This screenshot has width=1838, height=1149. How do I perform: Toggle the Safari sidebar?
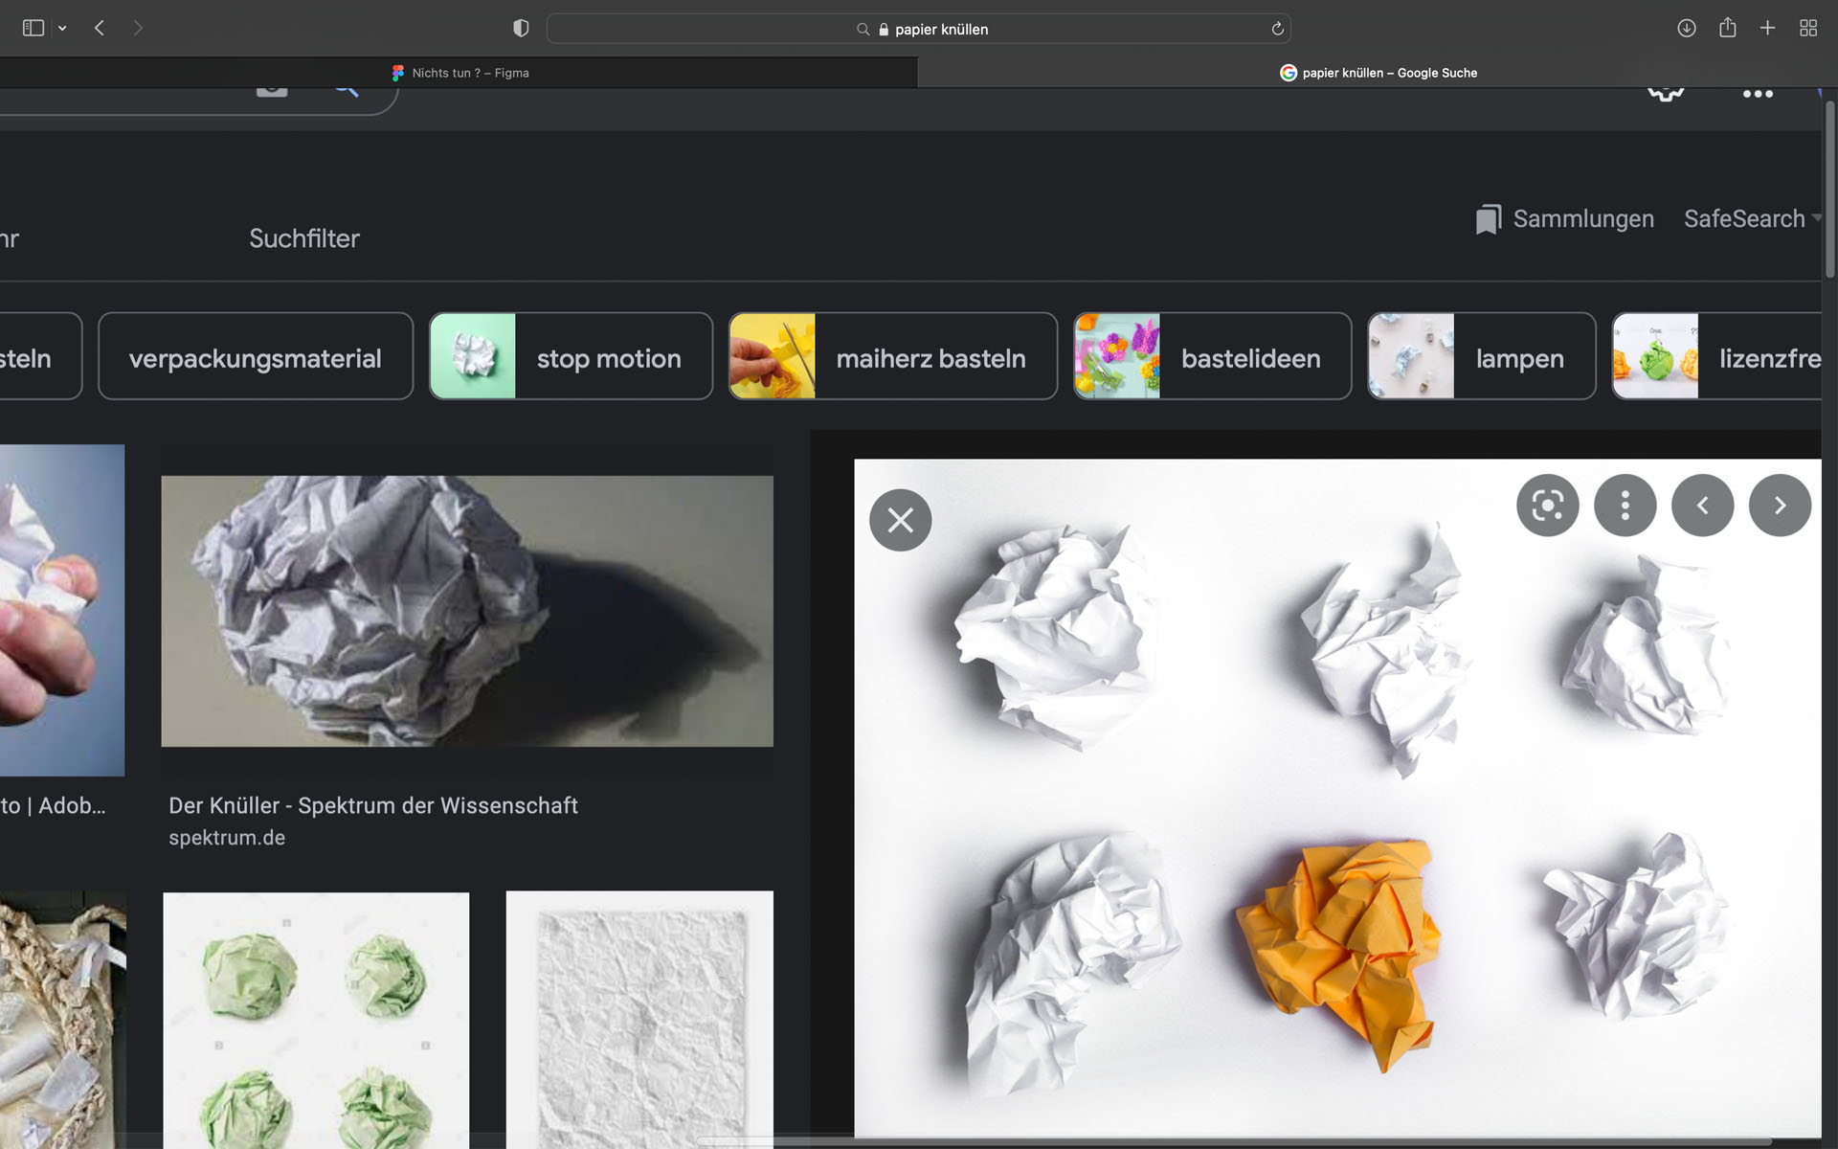[x=34, y=29]
